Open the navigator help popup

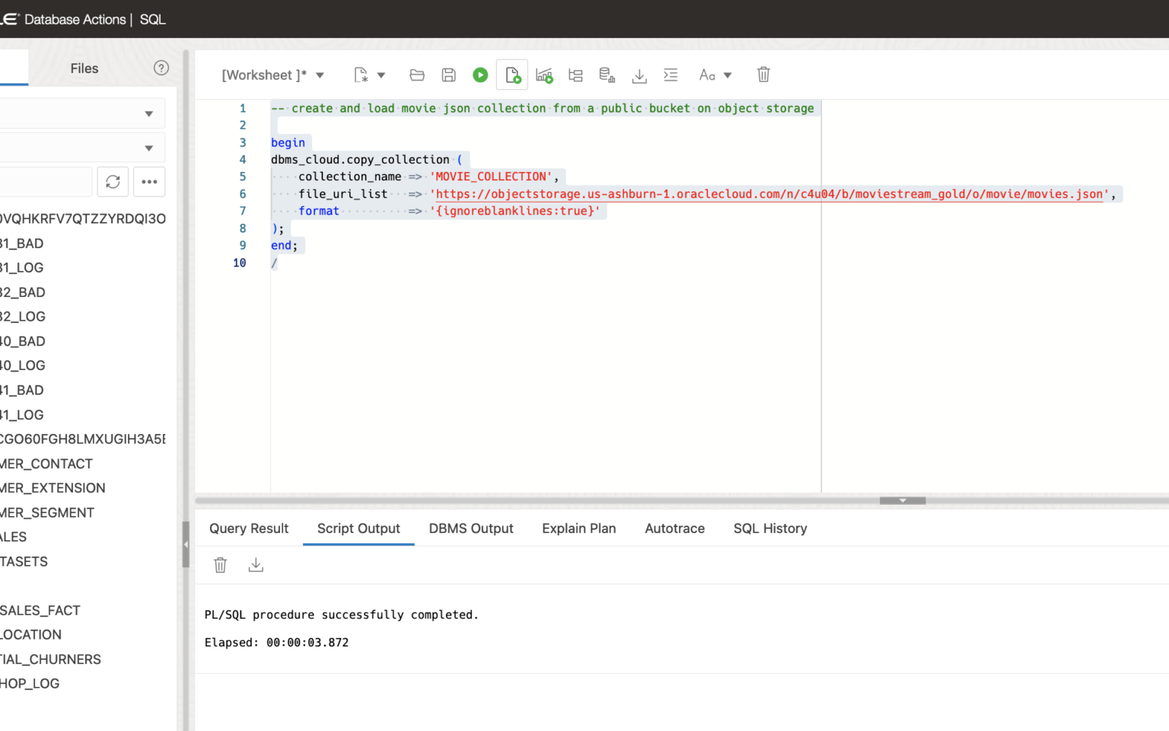pos(161,68)
